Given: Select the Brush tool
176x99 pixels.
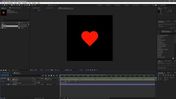Looking at the screenshot, I should tap(25, 5).
